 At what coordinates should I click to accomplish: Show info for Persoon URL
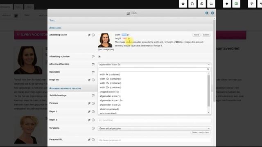(x=93, y=140)
